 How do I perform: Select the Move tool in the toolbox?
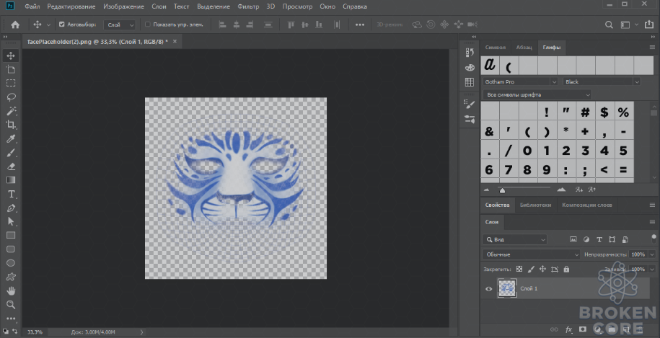tap(11, 55)
